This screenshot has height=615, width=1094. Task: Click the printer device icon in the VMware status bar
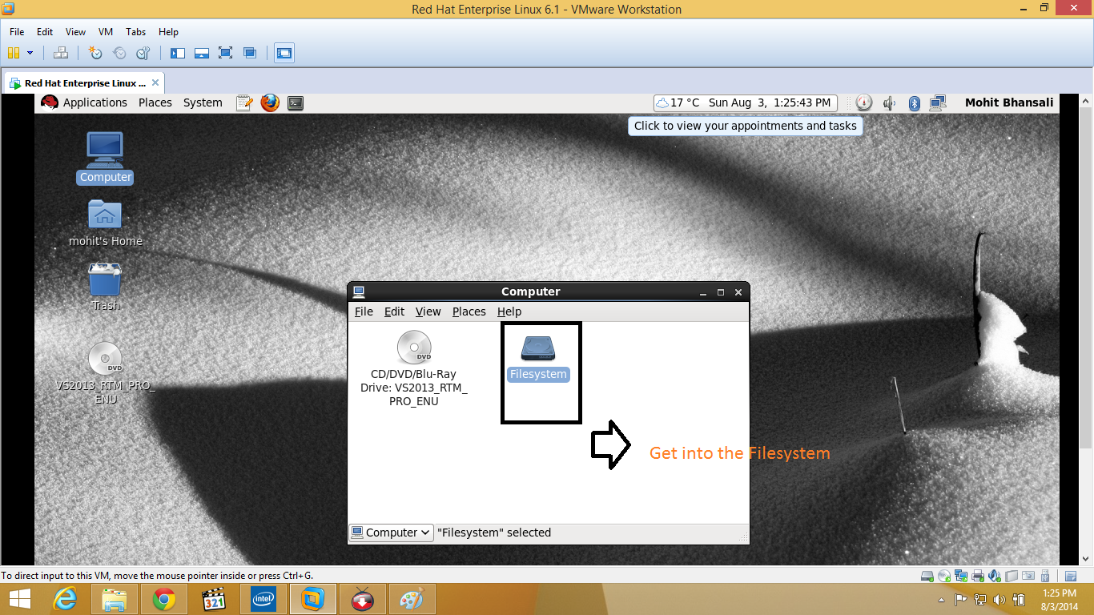click(x=978, y=576)
